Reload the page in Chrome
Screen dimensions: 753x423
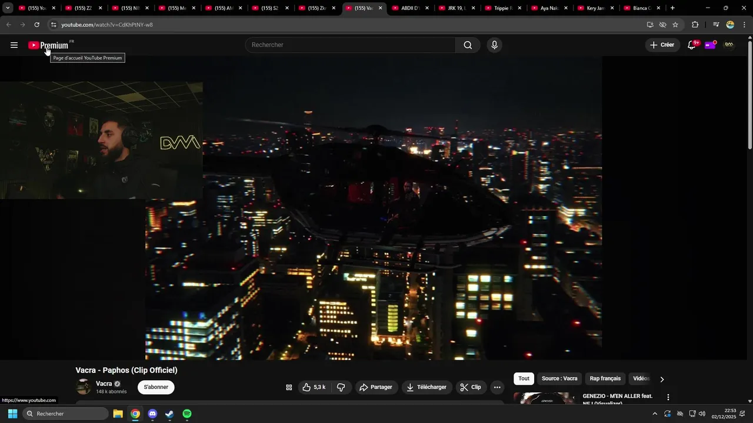37,25
